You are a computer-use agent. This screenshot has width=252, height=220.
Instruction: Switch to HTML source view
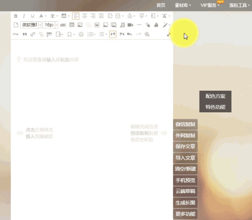16,34
